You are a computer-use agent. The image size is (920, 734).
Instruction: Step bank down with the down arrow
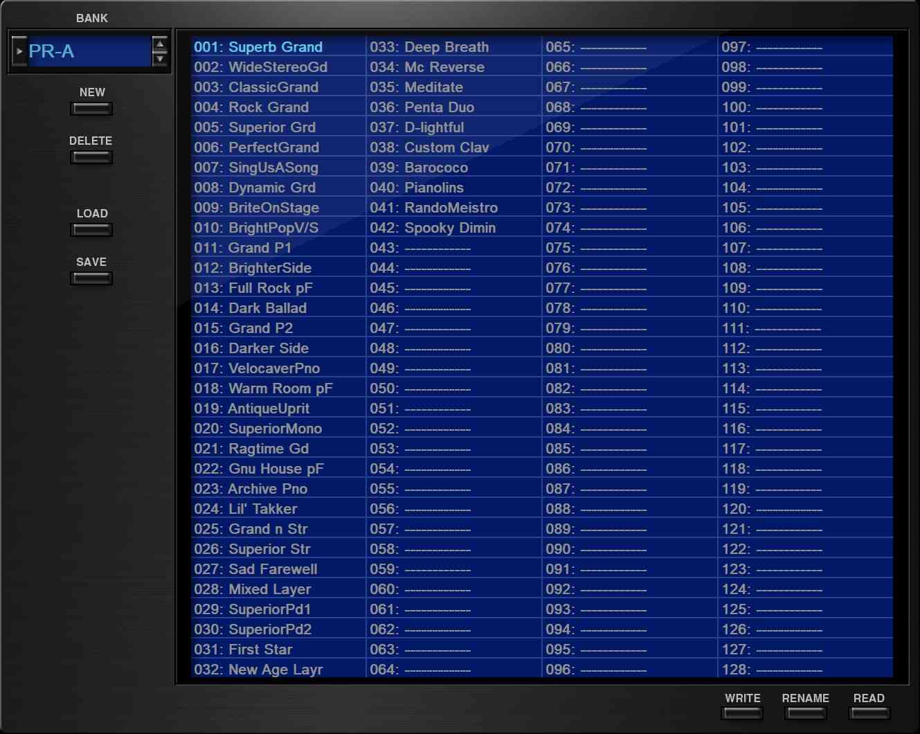click(160, 59)
